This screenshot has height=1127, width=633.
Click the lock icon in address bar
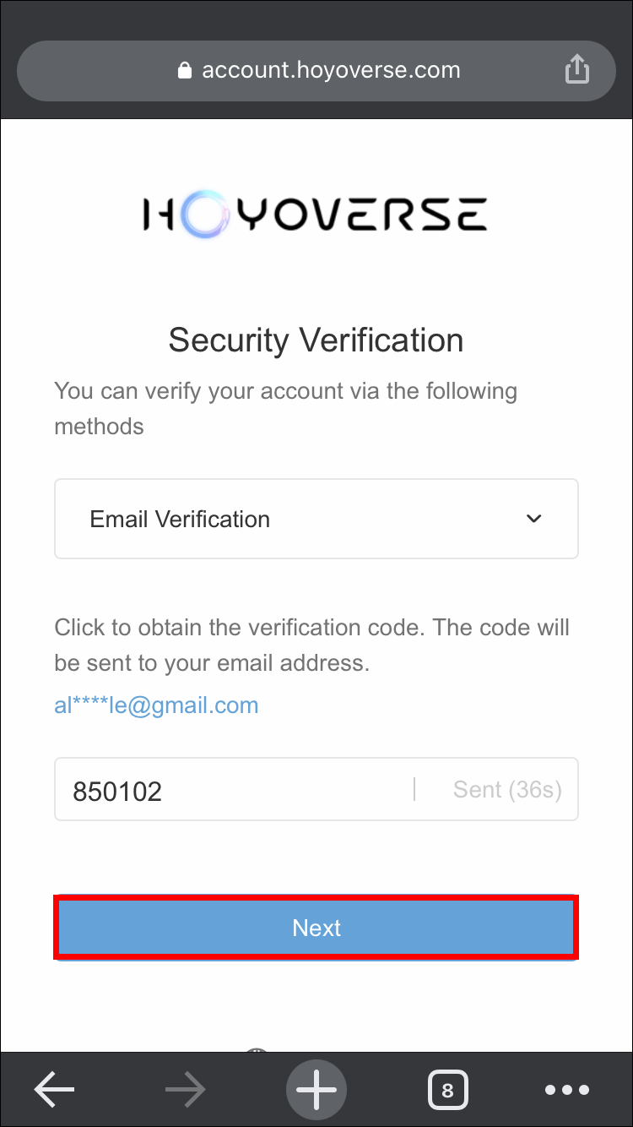[x=185, y=71]
